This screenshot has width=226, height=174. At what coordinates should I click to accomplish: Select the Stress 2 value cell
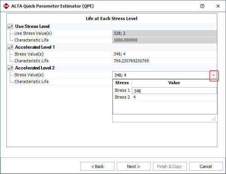(x=174, y=97)
